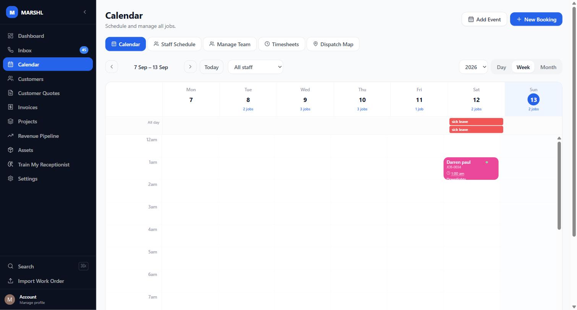Select the Sun 13 date circle

click(x=533, y=100)
